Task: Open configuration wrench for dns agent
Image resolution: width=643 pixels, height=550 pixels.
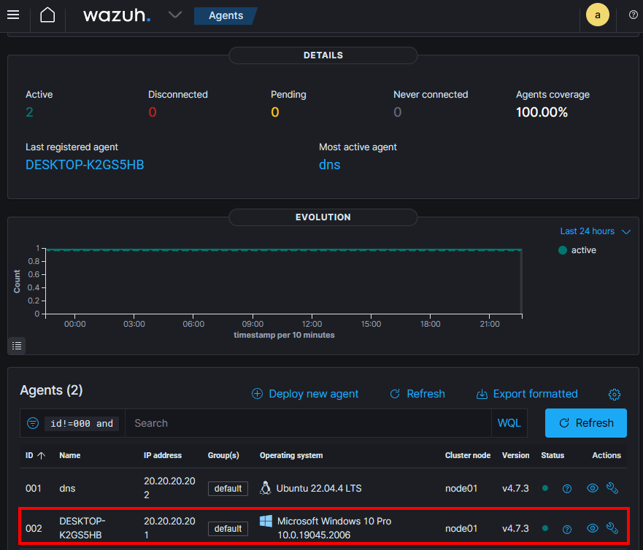Action: 612,488
